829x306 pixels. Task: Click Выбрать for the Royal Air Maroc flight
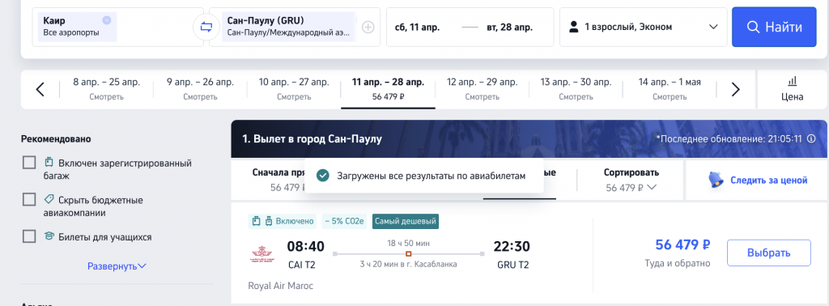point(769,253)
